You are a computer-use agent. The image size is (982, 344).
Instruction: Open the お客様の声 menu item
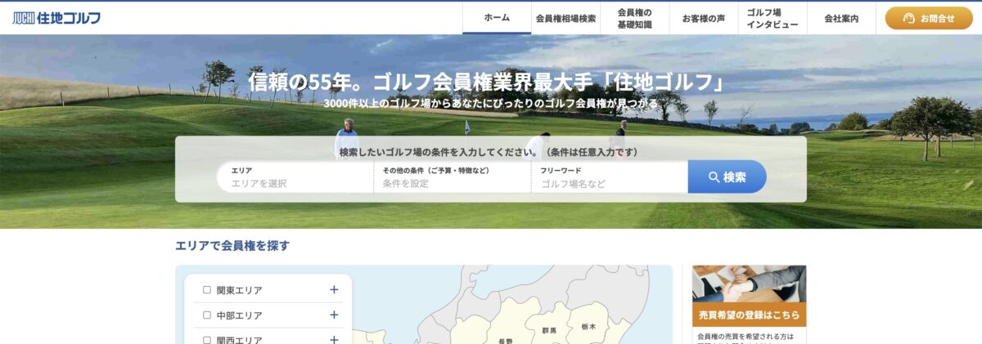pyautogui.click(x=703, y=18)
